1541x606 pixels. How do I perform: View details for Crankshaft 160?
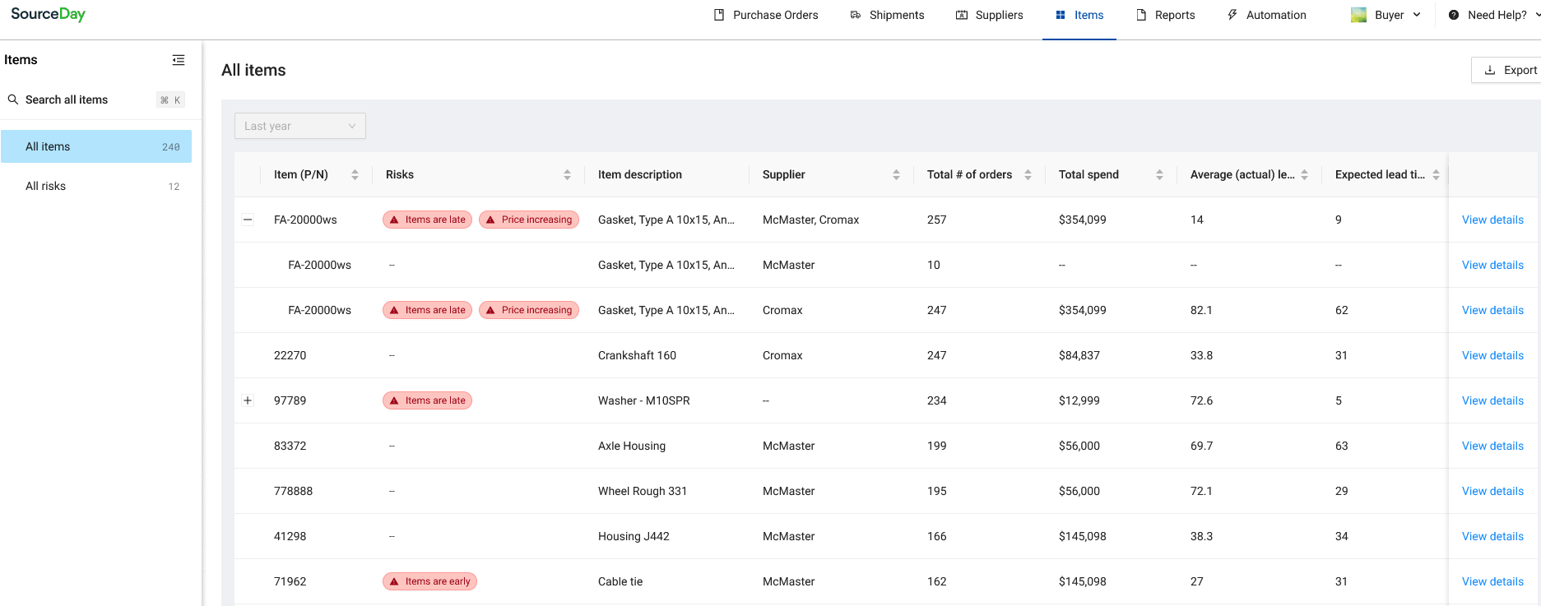click(x=1492, y=355)
